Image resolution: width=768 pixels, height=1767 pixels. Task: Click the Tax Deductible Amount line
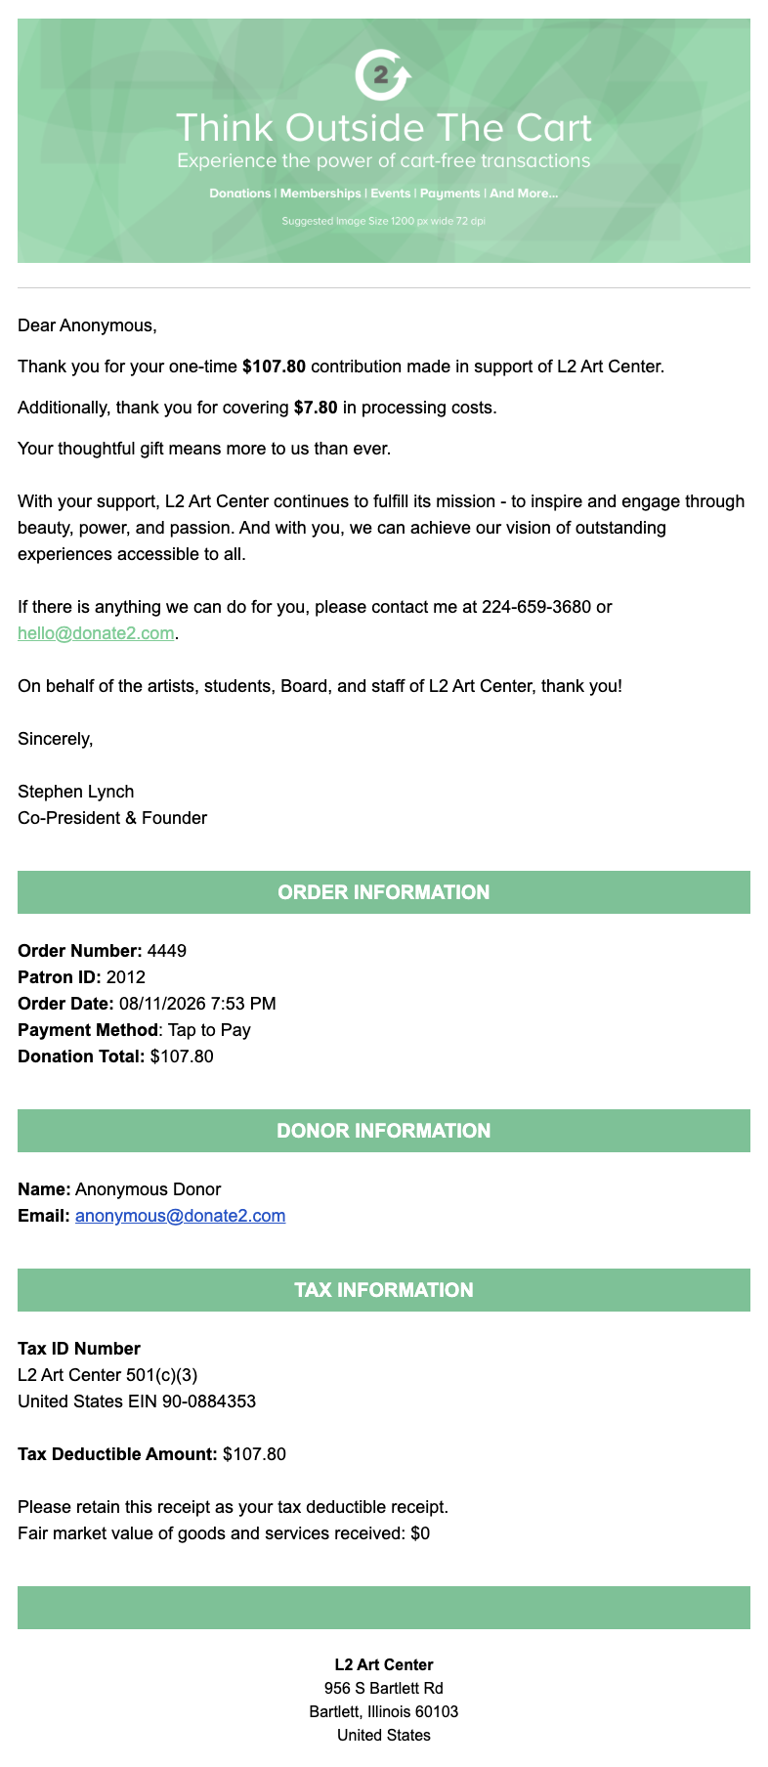pos(151,1454)
